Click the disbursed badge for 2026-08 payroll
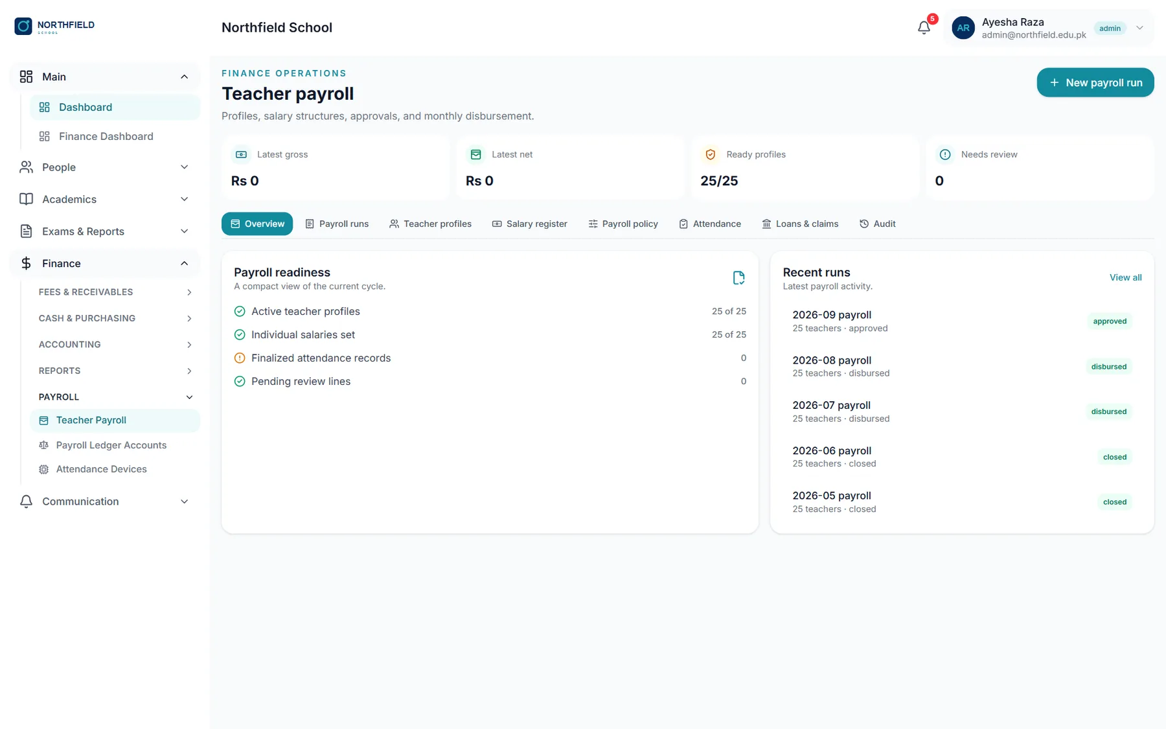Image resolution: width=1166 pixels, height=729 pixels. [1108, 367]
